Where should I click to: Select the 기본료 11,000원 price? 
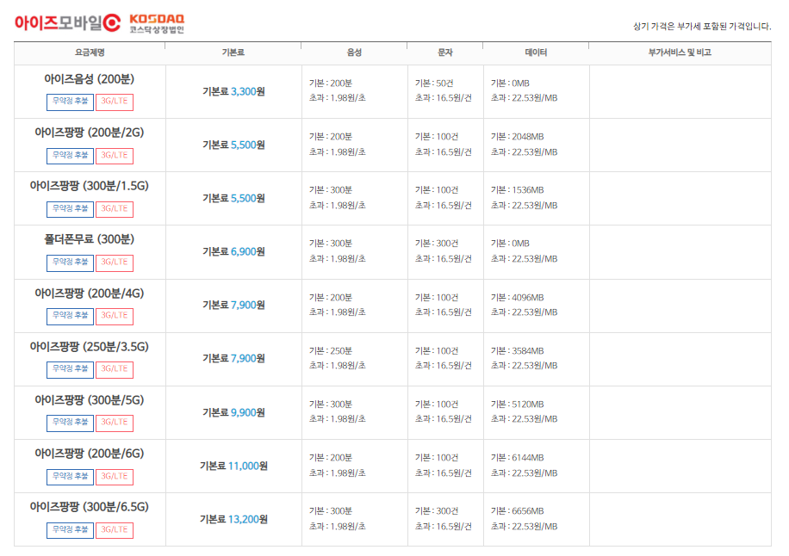point(233,466)
